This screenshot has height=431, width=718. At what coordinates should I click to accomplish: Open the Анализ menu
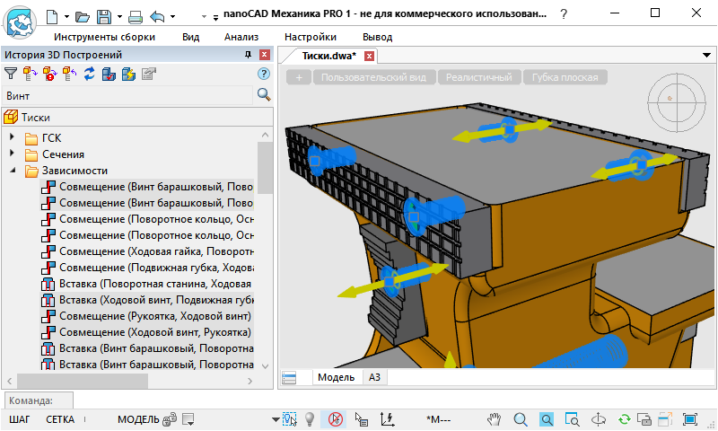pos(241,37)
